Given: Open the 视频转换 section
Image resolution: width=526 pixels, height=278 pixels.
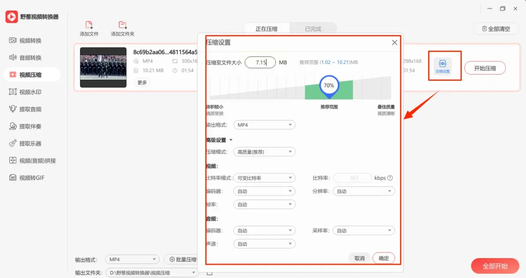Looking at the screenshot, I should [x=26, y=41].
